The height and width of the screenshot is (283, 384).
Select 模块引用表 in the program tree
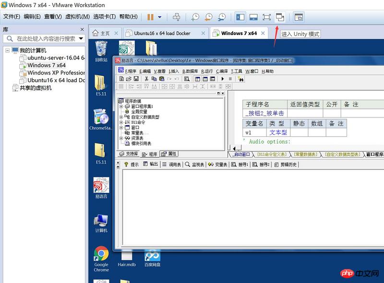click(x=141, y=143)
